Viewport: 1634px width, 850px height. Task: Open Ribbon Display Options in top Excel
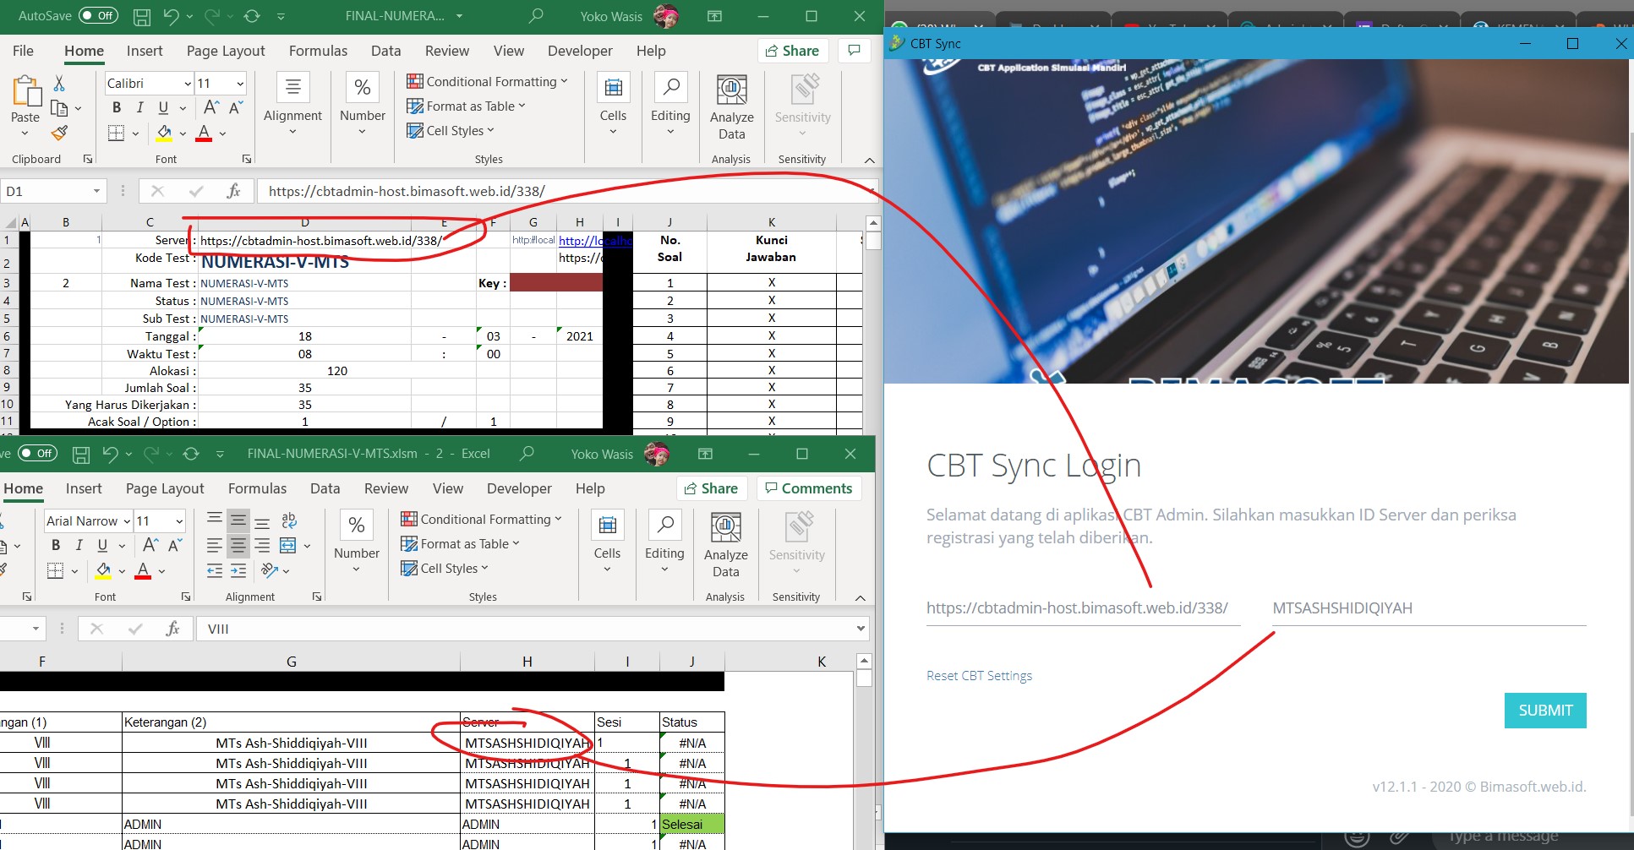click(x=714, y=16)
